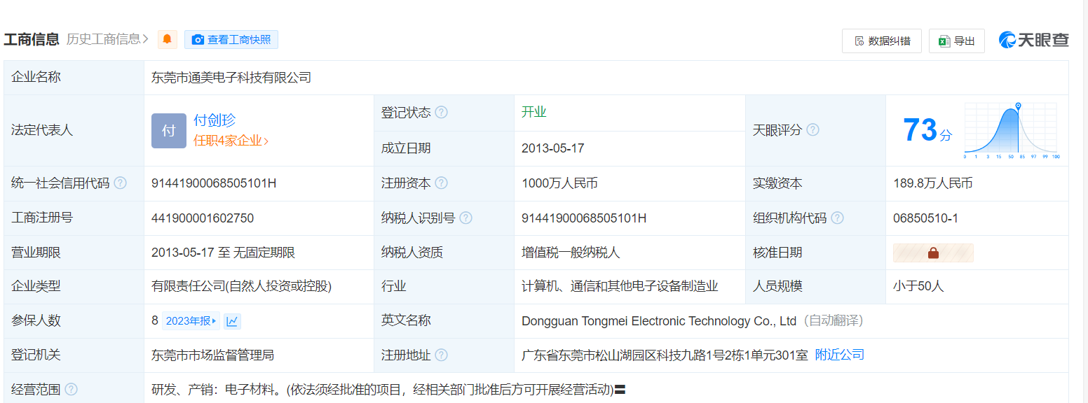Expand 任职4家企业 list
This screenshot has height=403, width=1088.
231,141
